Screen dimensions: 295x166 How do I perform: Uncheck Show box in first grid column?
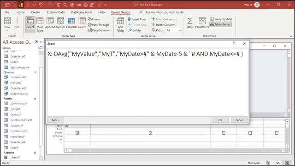(x=77, y=133)
